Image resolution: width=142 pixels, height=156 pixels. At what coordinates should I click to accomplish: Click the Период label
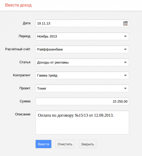click(x=24, y=36)
